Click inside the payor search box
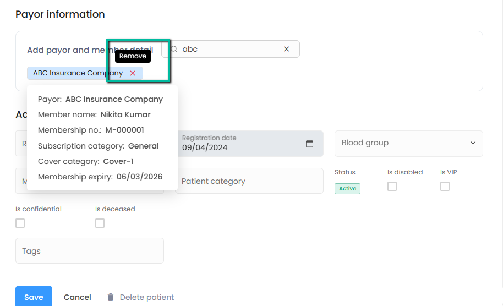Screen dimensions: 503x306 (231, 49)
